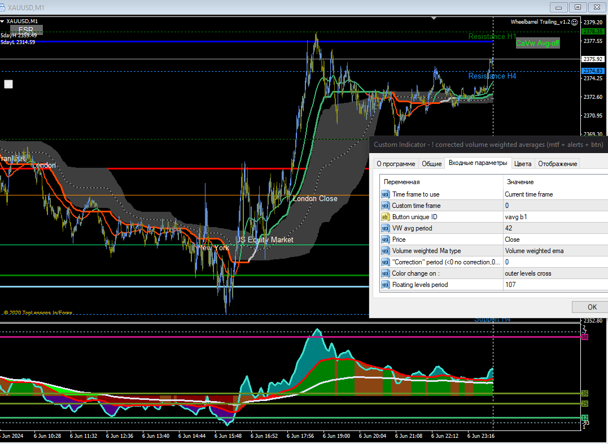Click the Time frame to use parameter icon
608x444 pixels.
[386, 194]
